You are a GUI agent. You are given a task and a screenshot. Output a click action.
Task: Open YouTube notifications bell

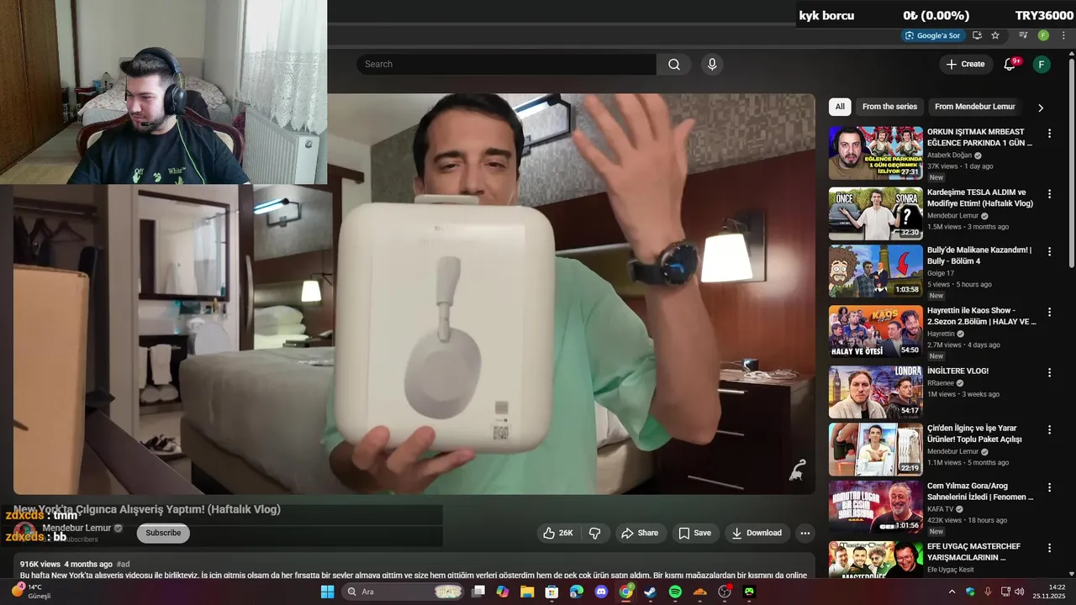coord(1010,65)
